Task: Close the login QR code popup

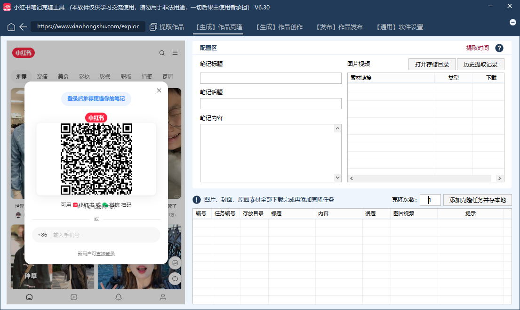Action: point(159,90)
